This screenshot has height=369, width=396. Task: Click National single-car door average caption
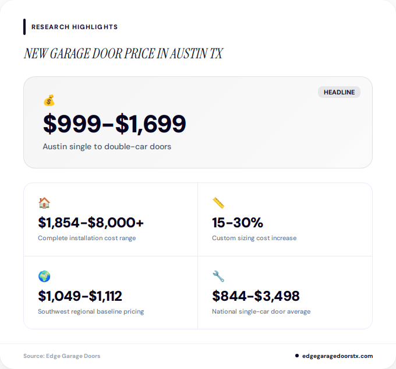coord(261,311)
